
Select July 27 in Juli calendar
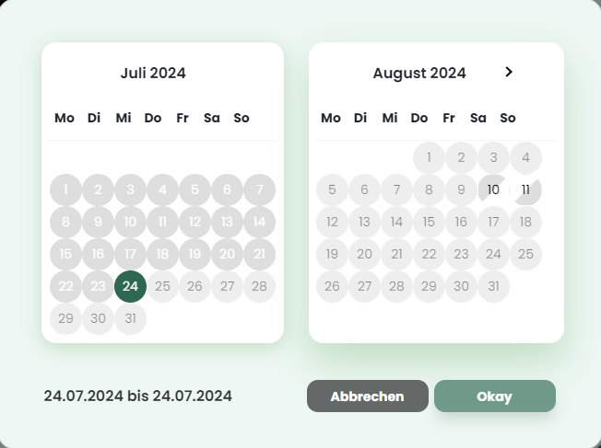pyautogui.click(x=227, y=286)
